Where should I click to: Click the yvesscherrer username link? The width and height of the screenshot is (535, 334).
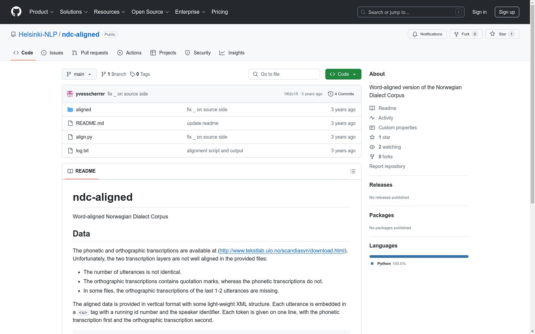[x=90, y=94]
